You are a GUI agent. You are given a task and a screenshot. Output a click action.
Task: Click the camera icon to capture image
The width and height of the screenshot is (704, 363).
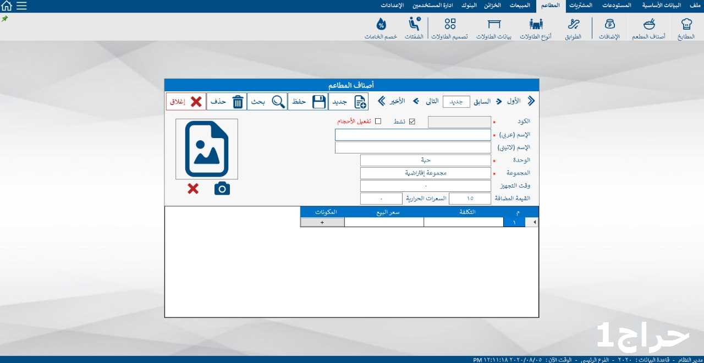point(222,189)
